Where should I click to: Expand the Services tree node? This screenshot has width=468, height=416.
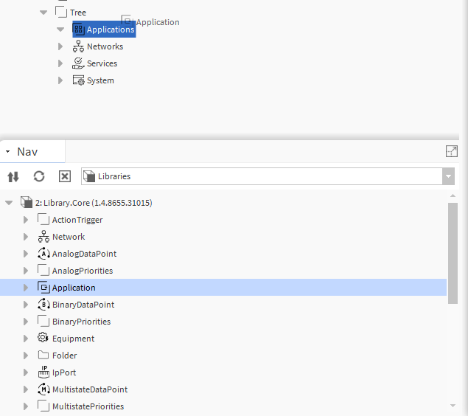[60, 63]
